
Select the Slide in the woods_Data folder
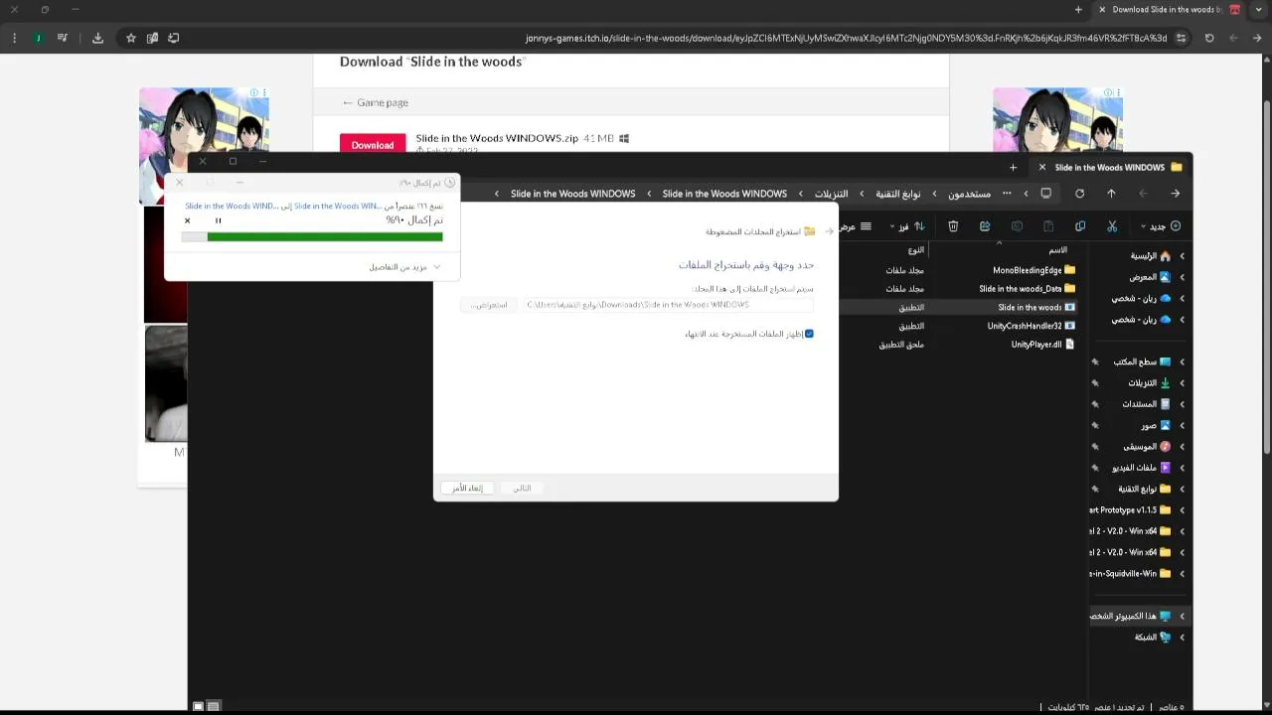(1027, 289)
